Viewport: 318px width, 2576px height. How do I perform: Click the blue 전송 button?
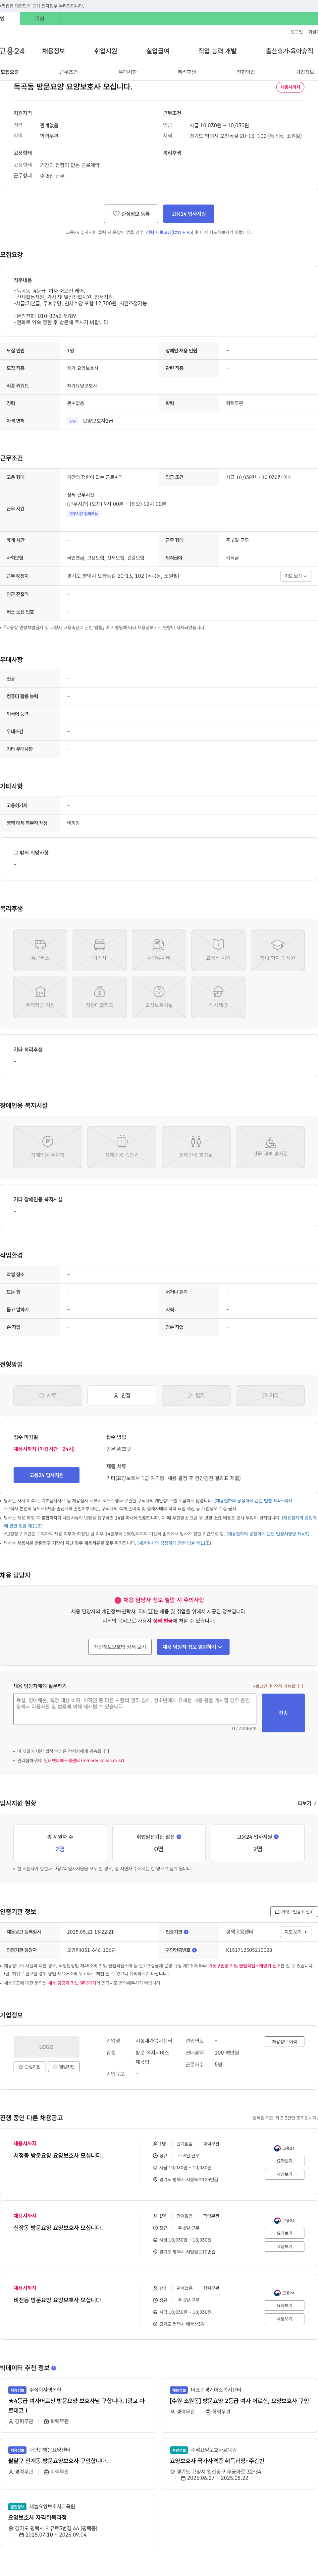[283, 1713]
